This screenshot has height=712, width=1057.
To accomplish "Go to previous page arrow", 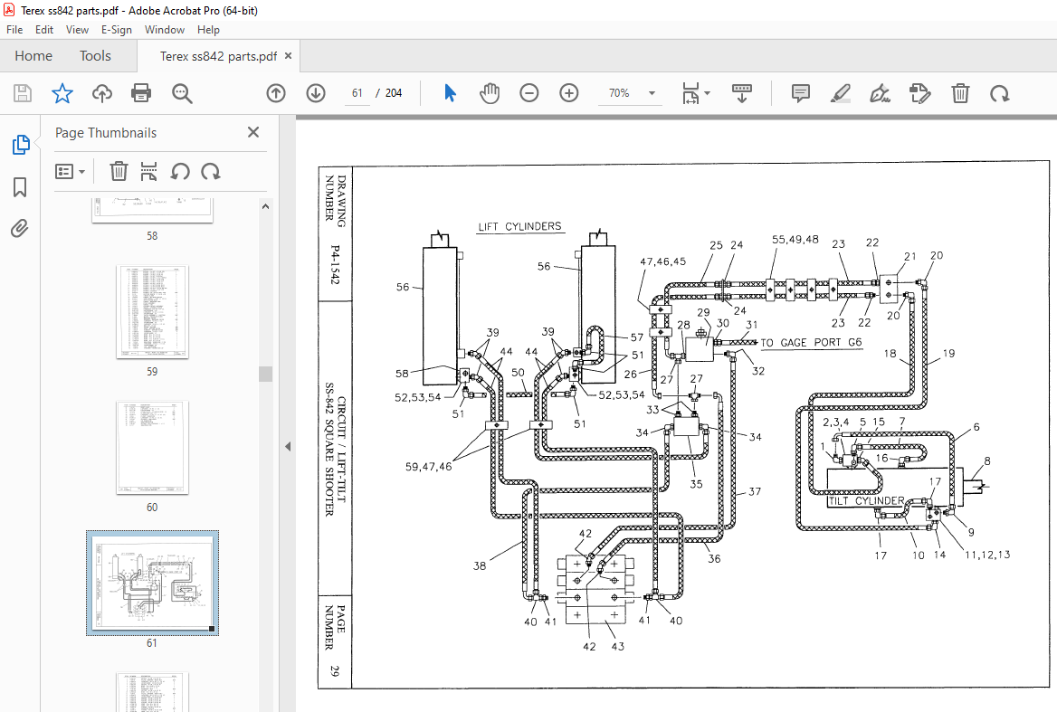I will (x=276, y=93).
